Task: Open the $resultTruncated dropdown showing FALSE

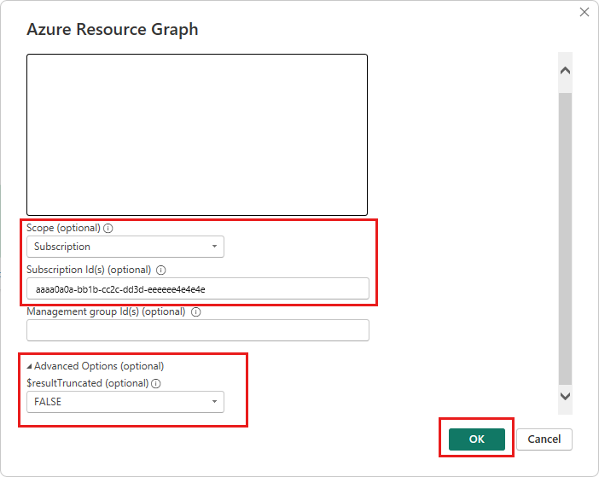Action: coord(125,402)
